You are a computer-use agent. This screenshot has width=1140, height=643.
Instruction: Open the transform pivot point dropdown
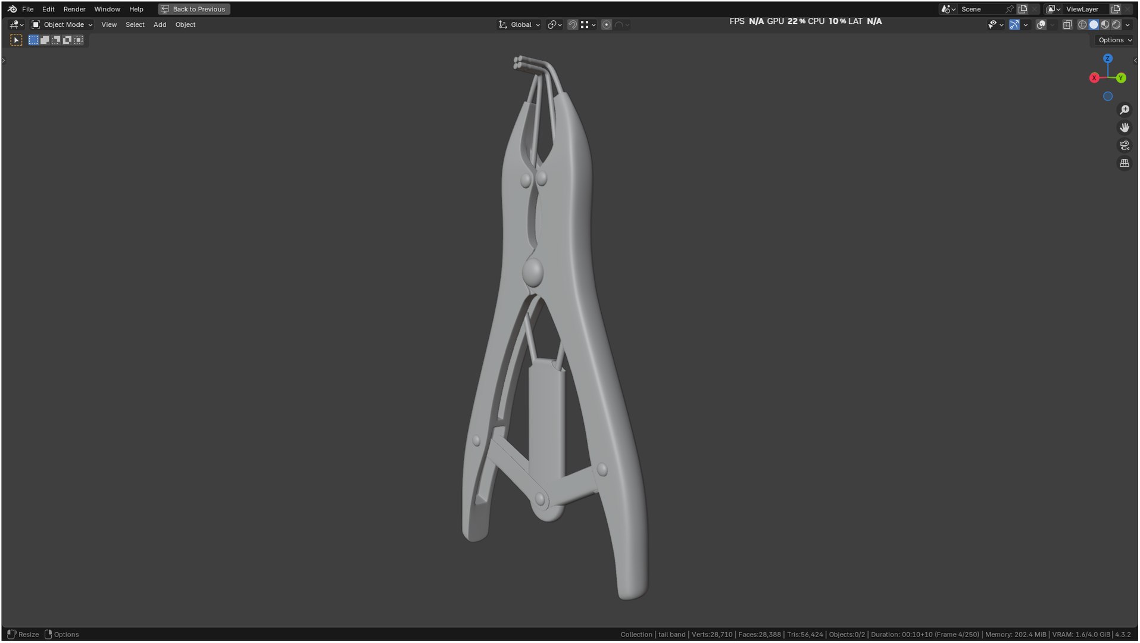click(x=554, y=24)
